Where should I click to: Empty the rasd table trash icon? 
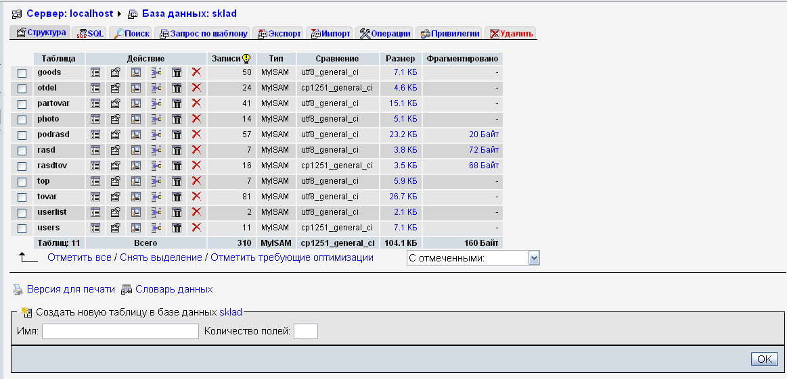click(x=177, y=150)
